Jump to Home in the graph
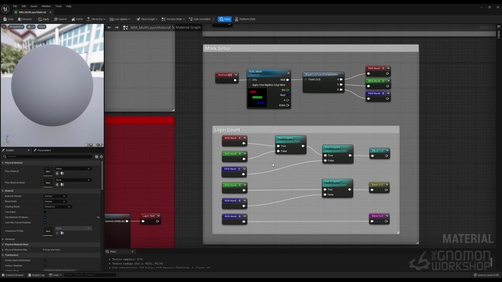 (77, 19)
